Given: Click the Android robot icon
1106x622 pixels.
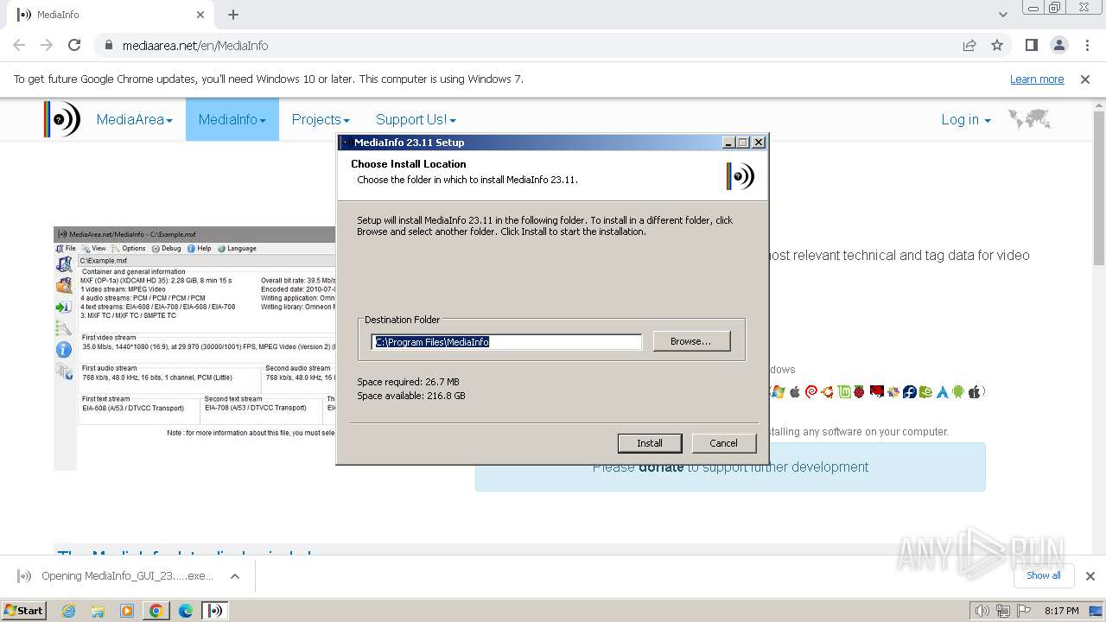Looking at the screenshot, I should point(958,391).
